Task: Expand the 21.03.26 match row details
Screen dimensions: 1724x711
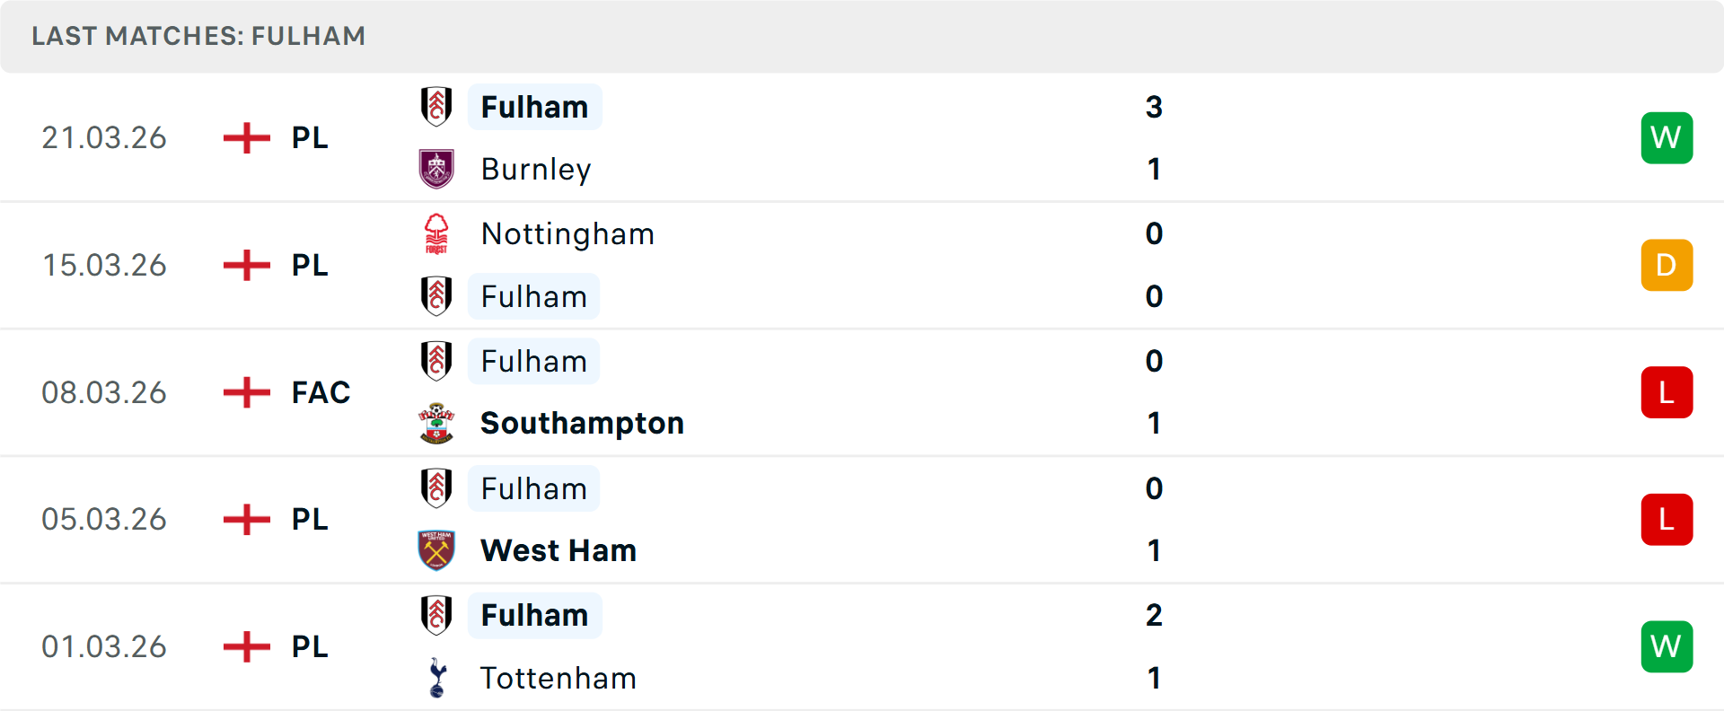Action: click(862, 137)
